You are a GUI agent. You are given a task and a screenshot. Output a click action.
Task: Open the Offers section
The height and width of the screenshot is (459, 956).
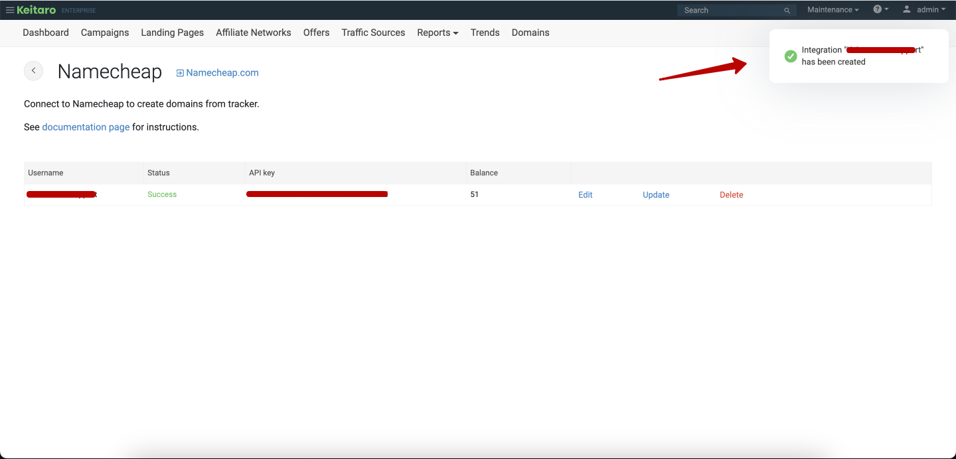click(x=317, y=33)
